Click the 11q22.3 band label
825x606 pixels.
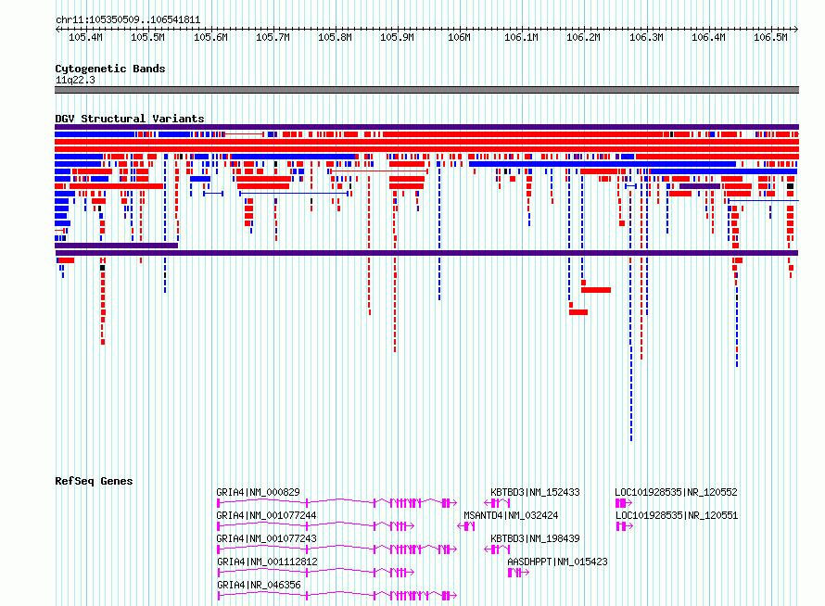coord(75,80)
